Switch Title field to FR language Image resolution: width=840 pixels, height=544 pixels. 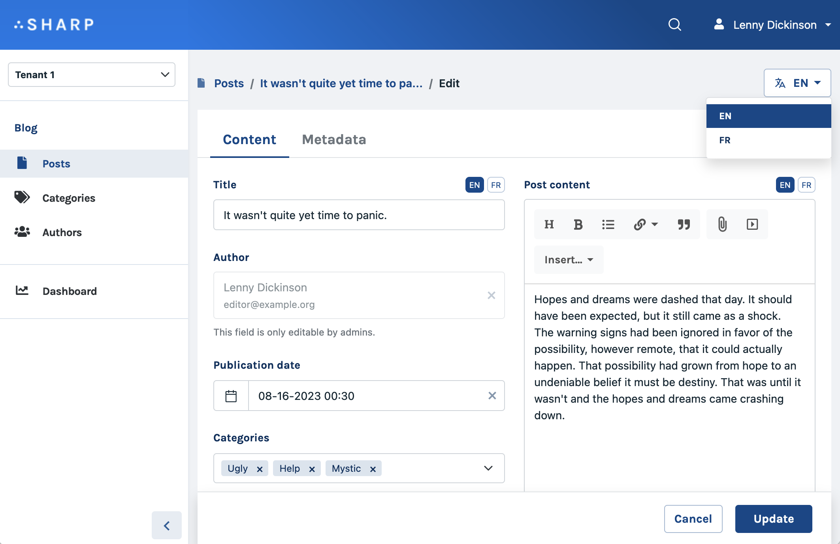coord(497,185)
